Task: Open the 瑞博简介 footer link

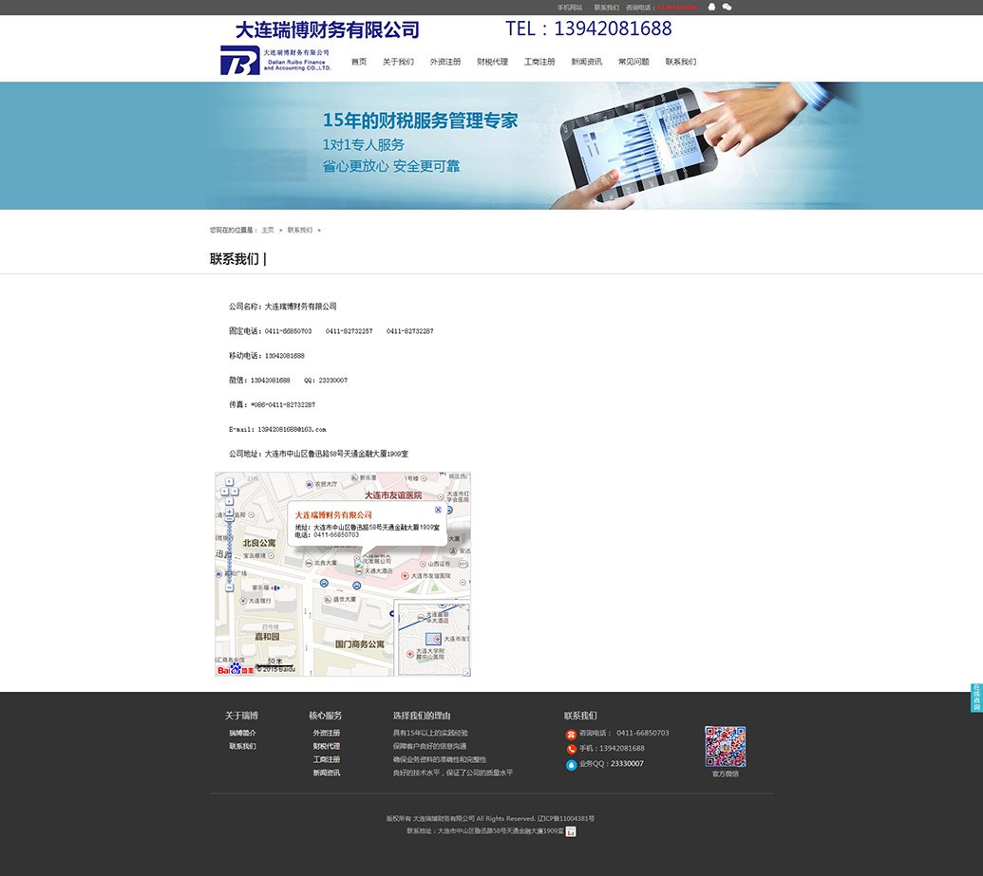Action: [242, 733]
